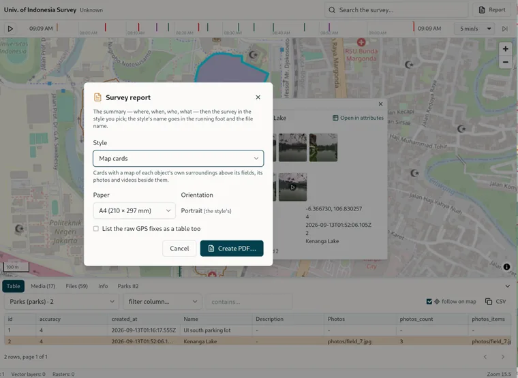Select the UI south parking lot row
Viewport: 518px width, 378px height.
tap(258, 330)
